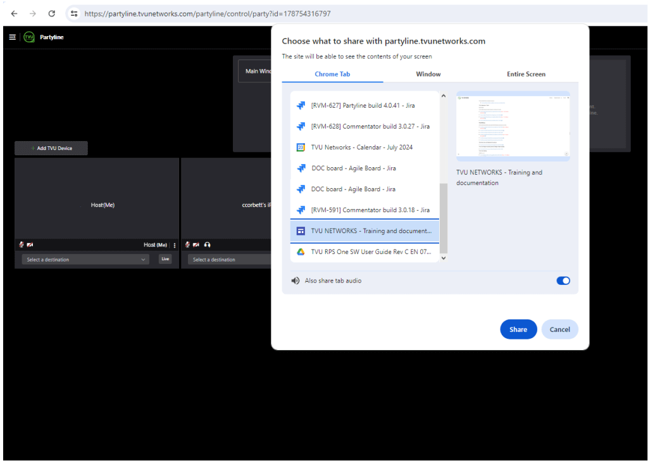This screenshot has height=461, width=648.
Task: Click the address bar URL
Action: point(208,14)
